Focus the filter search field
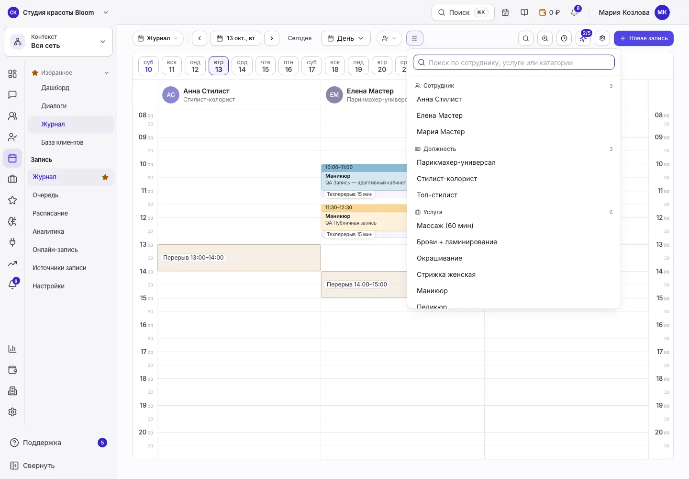Viewport: 689px width, 479px height. click(x=514, y=62)
